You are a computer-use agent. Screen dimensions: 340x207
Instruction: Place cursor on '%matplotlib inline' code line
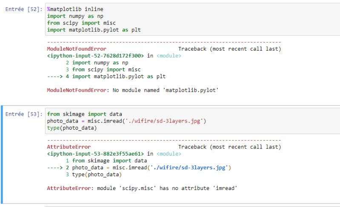[x=75, y=9]
